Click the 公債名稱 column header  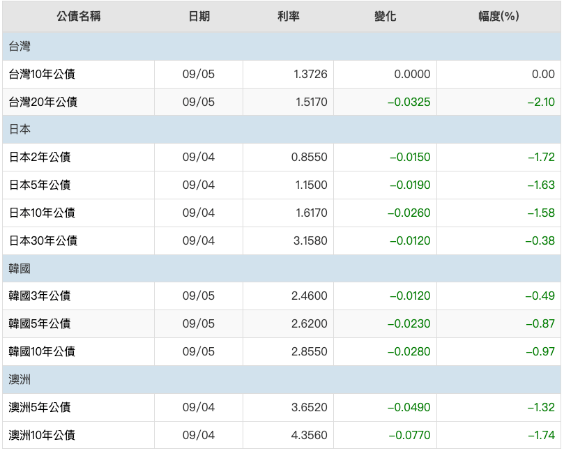tap(78, 16)
